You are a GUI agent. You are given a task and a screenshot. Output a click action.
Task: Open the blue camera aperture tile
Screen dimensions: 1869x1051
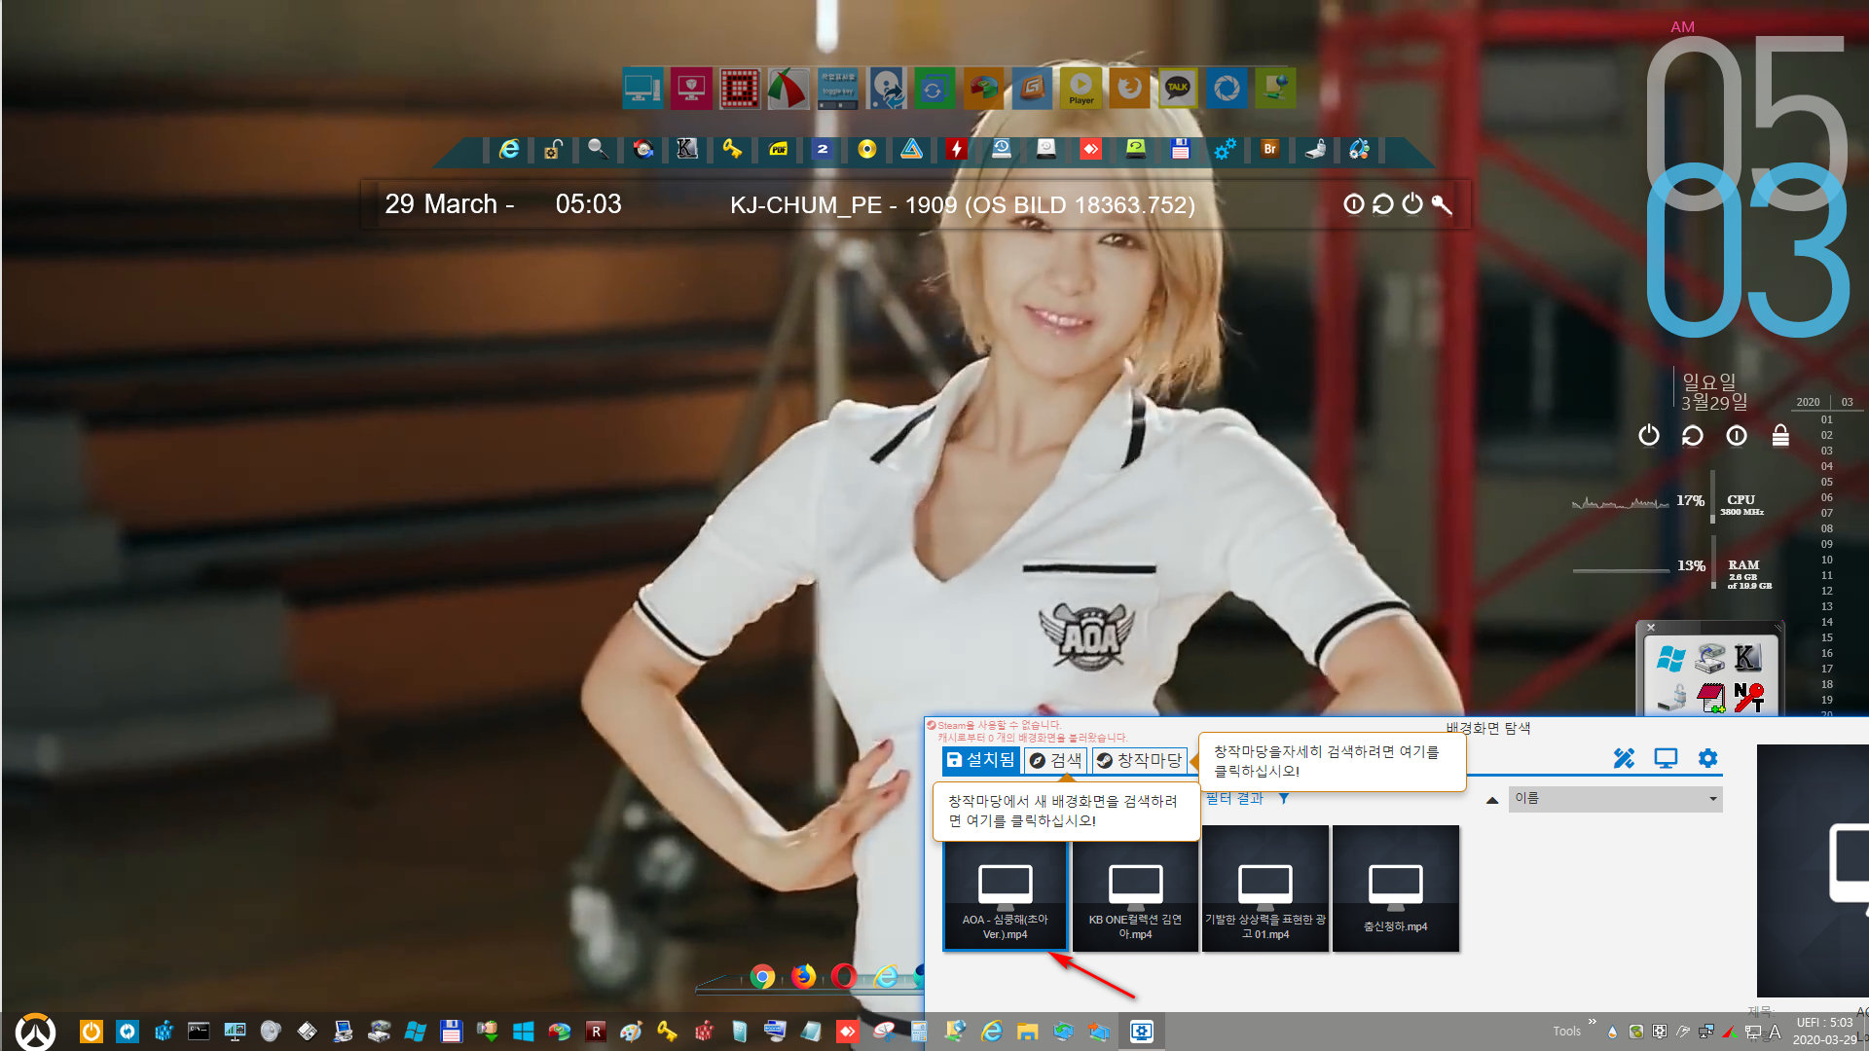(x=1227, y=89)
